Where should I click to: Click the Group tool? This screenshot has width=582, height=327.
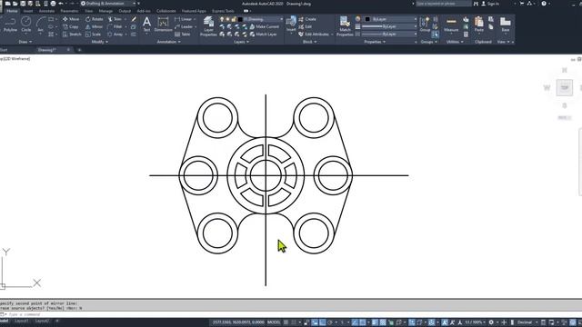tap(425, 25)
